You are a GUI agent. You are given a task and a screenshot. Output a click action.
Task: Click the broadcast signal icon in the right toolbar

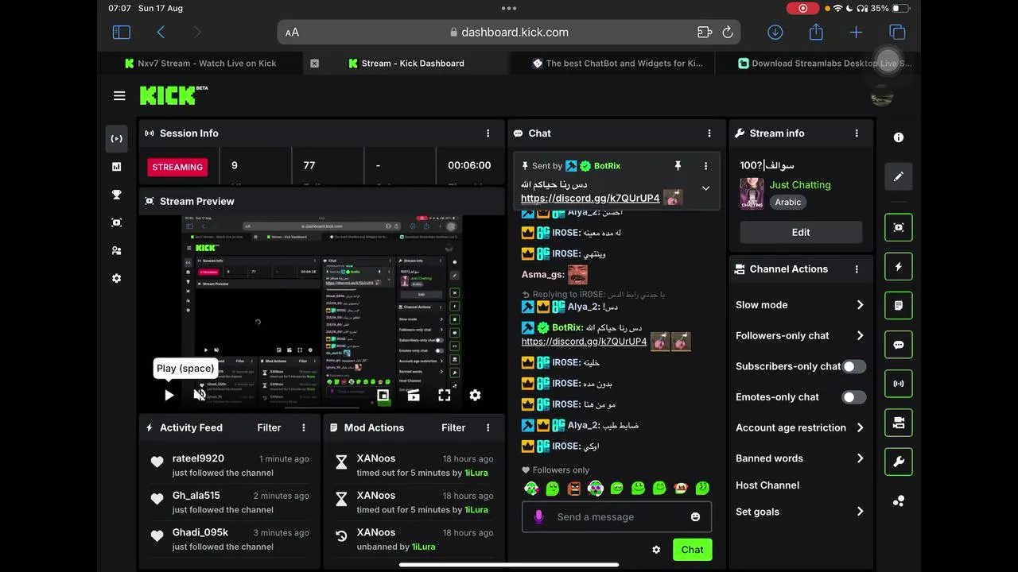899,384
